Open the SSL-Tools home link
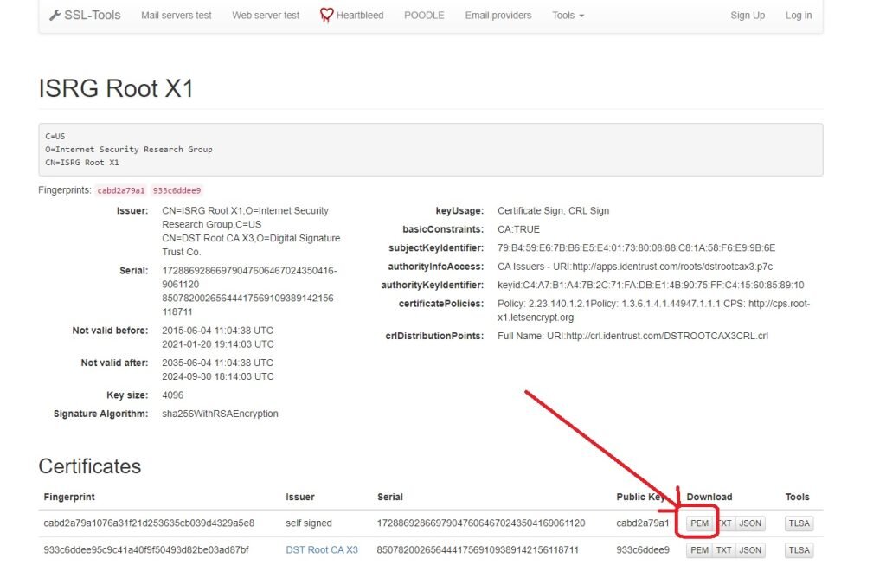Image resolution: width=886 pixels, height=578 pixels. [x=85, y=16]
